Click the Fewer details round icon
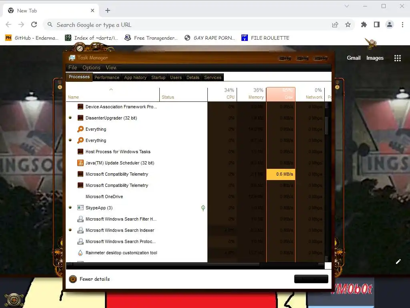The image size is (410, 308). click(x=73, y=279)
